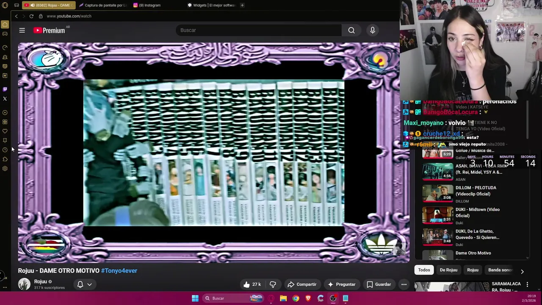Open a new browser tab
This screenshot has width=542, height=305.
(x=242, y=5)
